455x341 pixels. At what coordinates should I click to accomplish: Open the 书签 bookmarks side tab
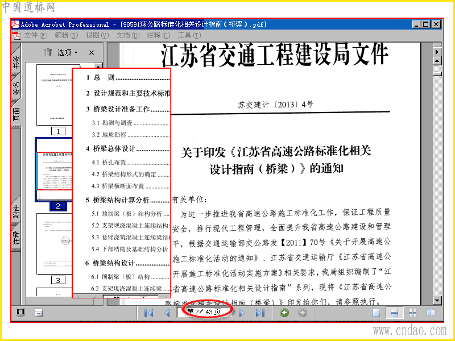(16, 61)
